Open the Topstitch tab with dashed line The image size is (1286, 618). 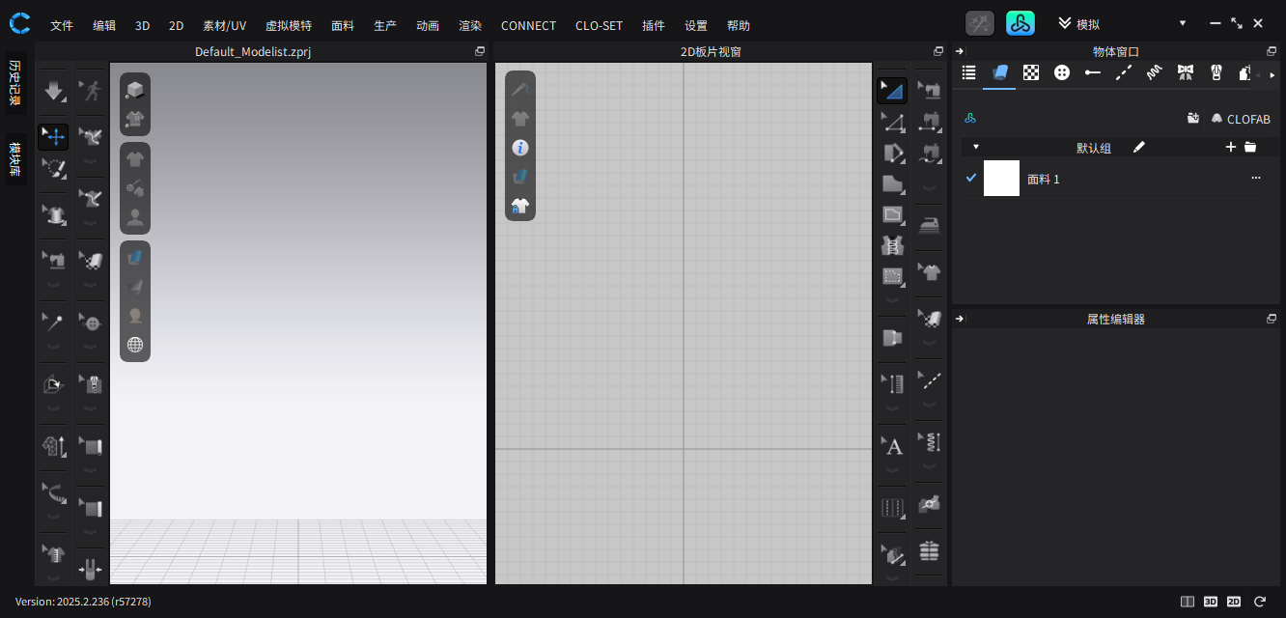[1123, 72]
